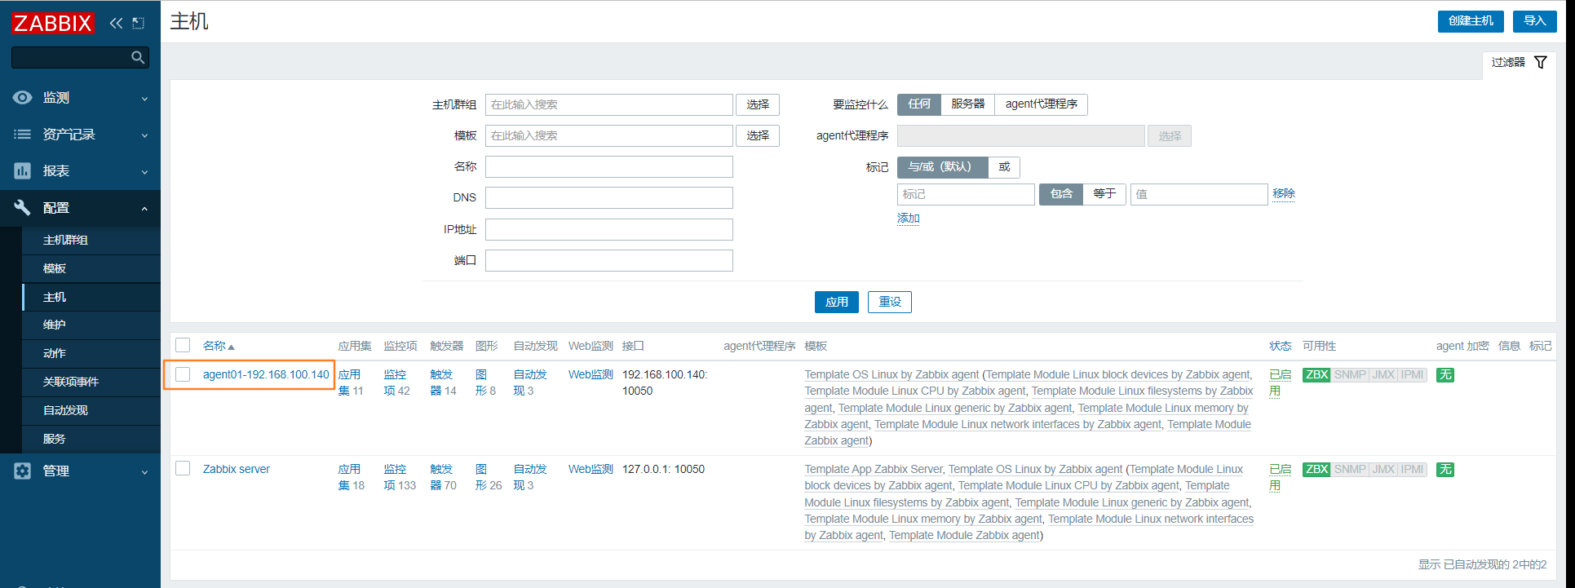The height and width of the screenshot is (588, 1575).
Task: Click 无 encryption badge for Zabbix server
Action: pyautogui.click(x=1445, y=470)
